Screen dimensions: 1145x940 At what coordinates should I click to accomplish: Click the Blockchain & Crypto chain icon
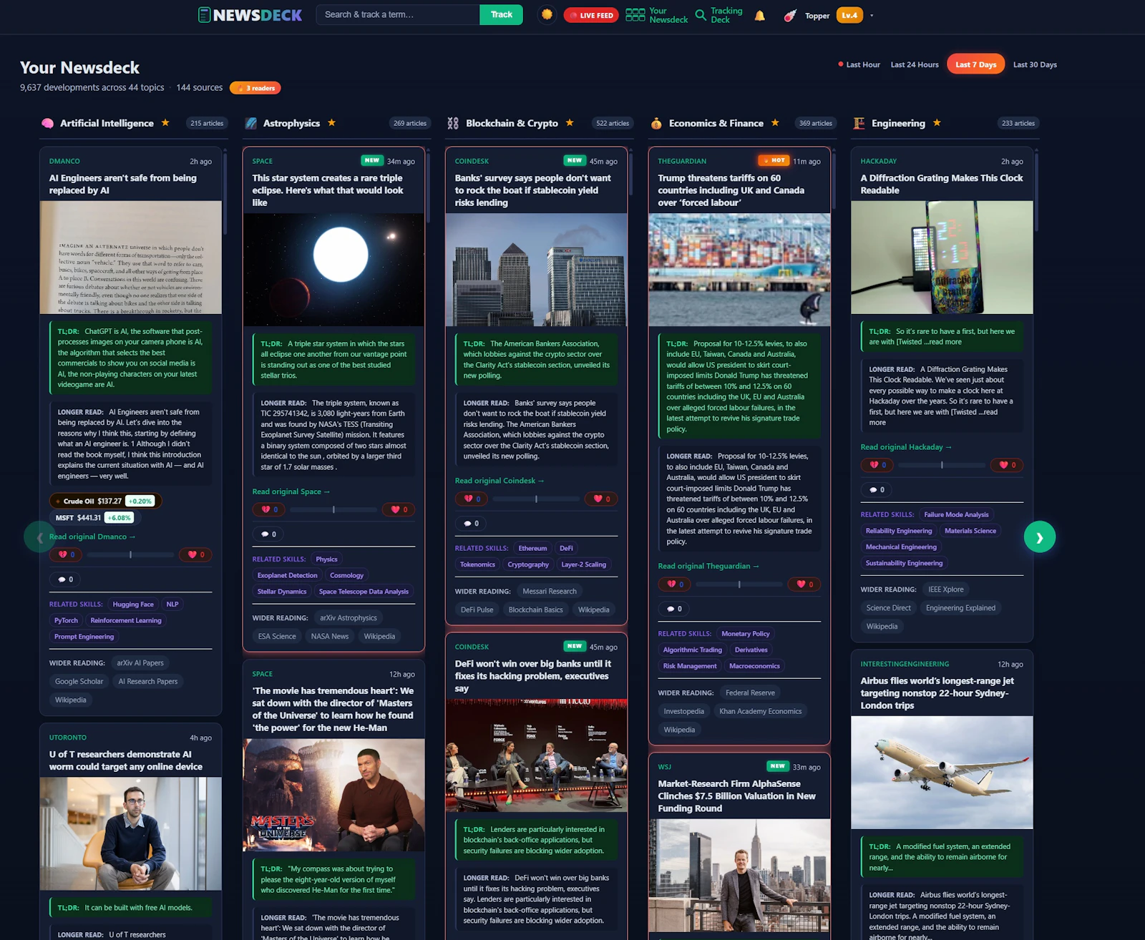tap(453, 123)
